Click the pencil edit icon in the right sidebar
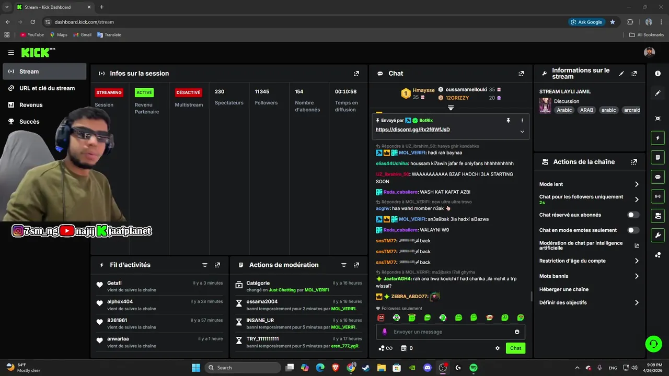The height and width of the screenshot is (376, 669). [658, 93]
